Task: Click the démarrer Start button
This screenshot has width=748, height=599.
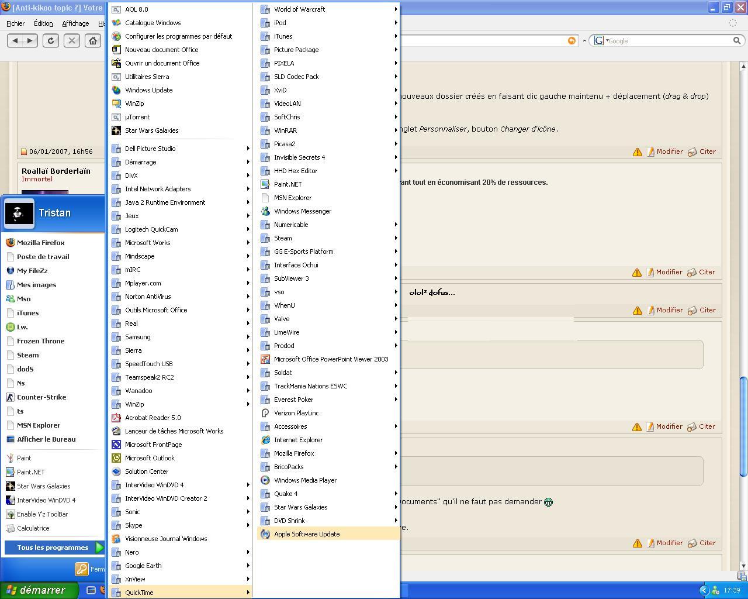Action: click(39, 590)
